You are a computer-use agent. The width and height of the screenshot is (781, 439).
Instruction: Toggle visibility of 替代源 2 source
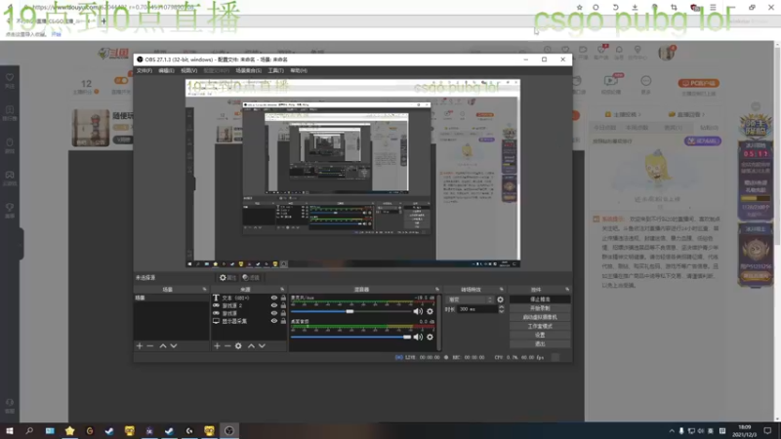pyautogui.click(x=274, y=305)
